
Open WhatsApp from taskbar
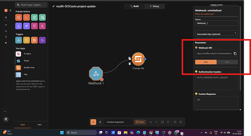click(176, 132)
